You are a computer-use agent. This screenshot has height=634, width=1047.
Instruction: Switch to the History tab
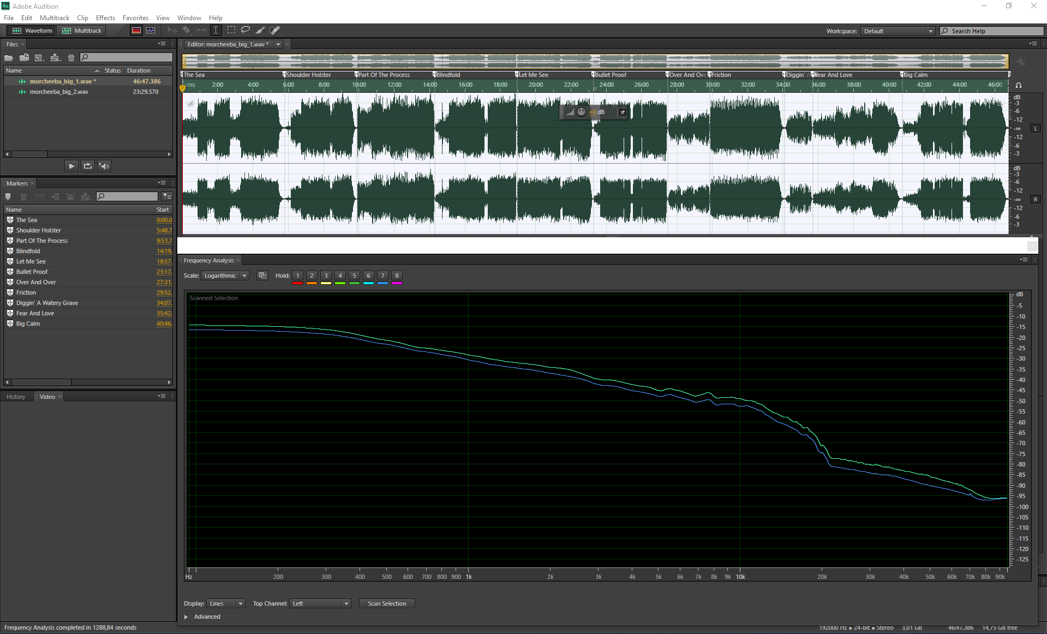16,397
